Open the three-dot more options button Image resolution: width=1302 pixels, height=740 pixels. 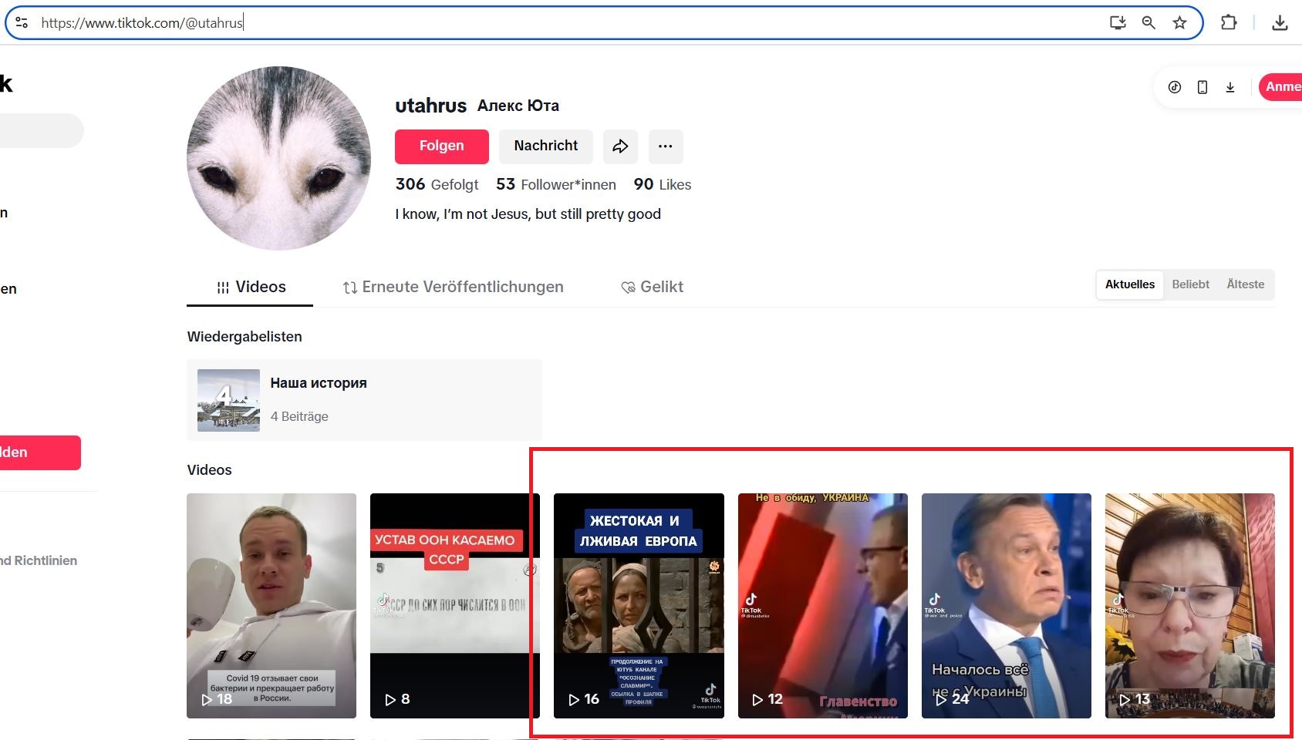click(666, 146)
